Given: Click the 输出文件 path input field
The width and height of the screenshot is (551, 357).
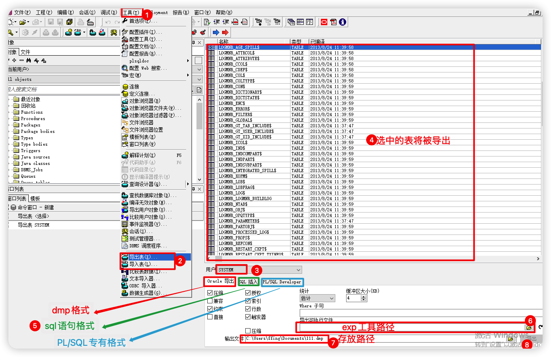Looking at the screenshot, I should click(x=286, y=339).
